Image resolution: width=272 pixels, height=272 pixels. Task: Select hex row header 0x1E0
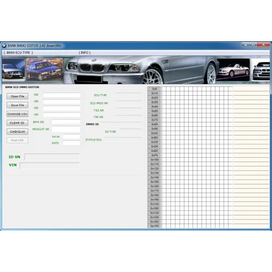point(154,221)
